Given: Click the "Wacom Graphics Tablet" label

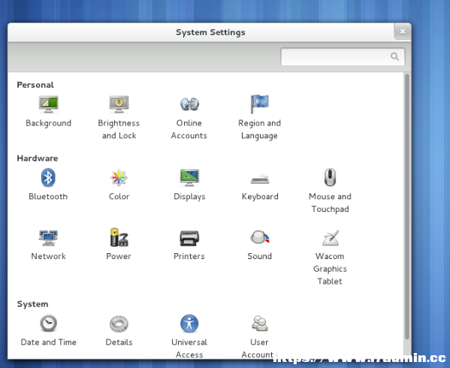Looking at the screenshot, I should point(330,269).
